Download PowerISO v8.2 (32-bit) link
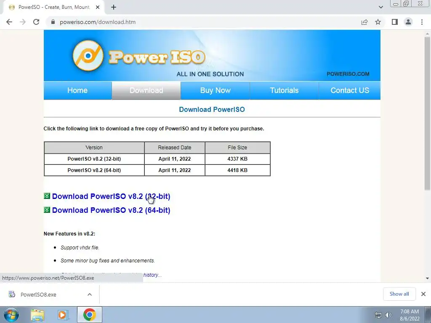The height and width of the screenshot is (323, 431). click(111, 196)
